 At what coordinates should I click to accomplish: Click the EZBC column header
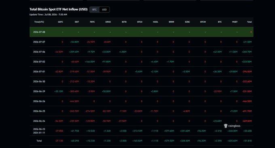click(187, 22)
